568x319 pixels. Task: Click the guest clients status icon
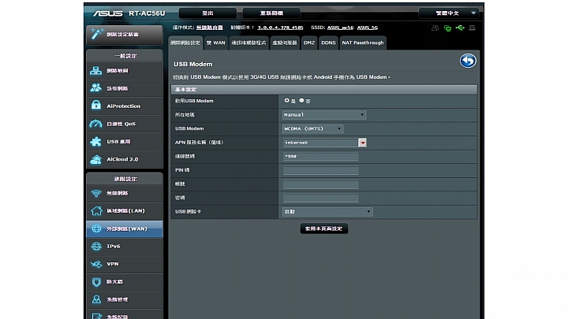pyautogui.click(x=435, y=28)
